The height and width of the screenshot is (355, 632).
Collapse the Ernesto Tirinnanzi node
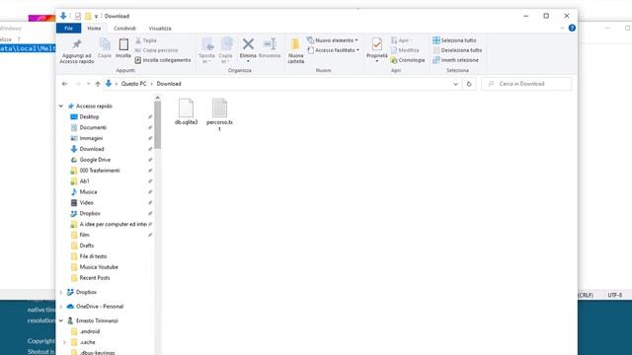[x=61, y=320]
